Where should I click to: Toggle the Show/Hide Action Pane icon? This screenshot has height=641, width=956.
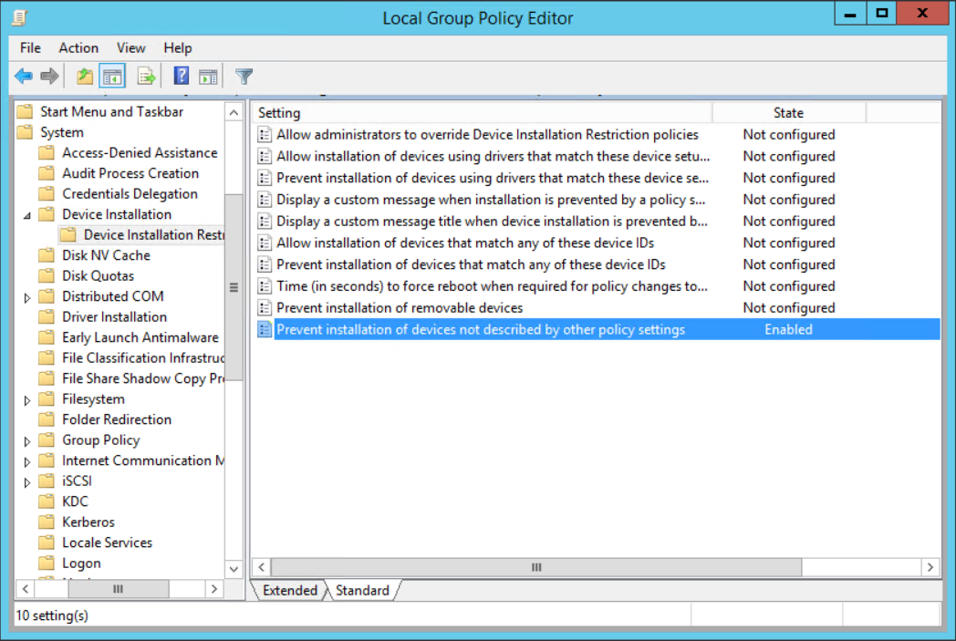(208, 77)
